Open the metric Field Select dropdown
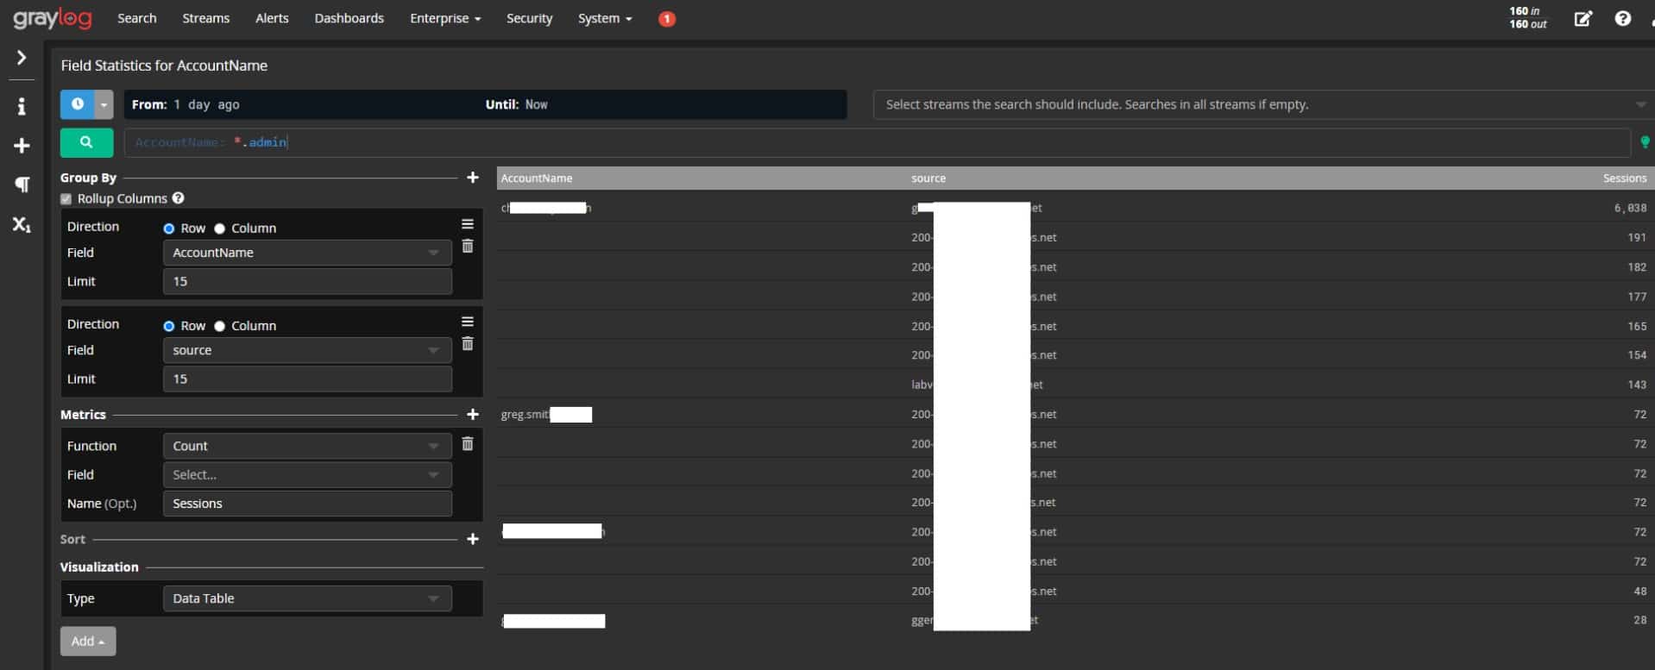Image resolution: width=1655 pixels, height=670 pixels. (x=307, y=475)
